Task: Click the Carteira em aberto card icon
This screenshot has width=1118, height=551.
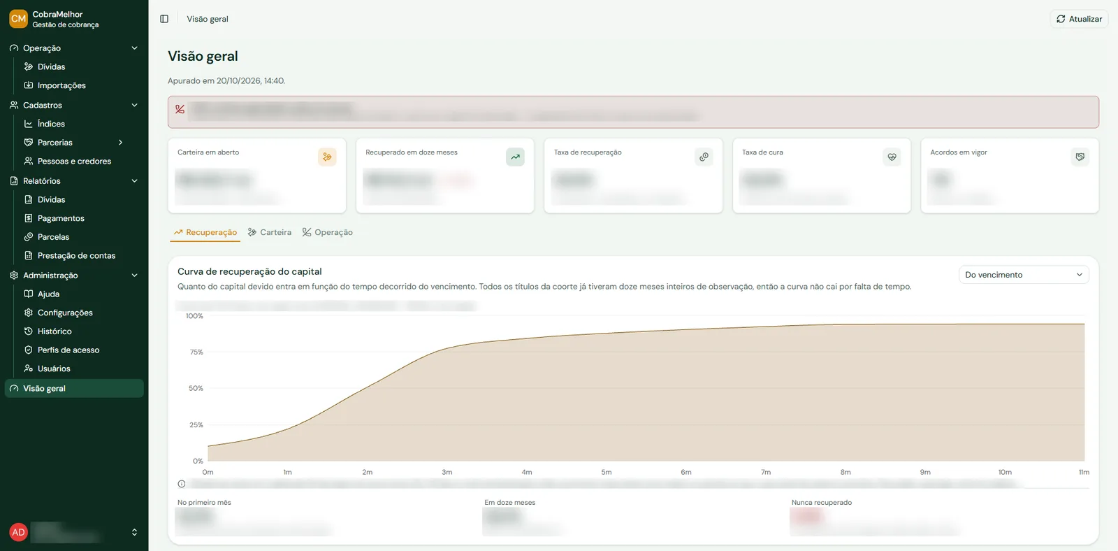Action: tap(327, 157)
